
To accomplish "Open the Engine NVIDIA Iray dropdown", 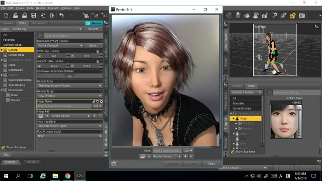I will tap(47, 29).
